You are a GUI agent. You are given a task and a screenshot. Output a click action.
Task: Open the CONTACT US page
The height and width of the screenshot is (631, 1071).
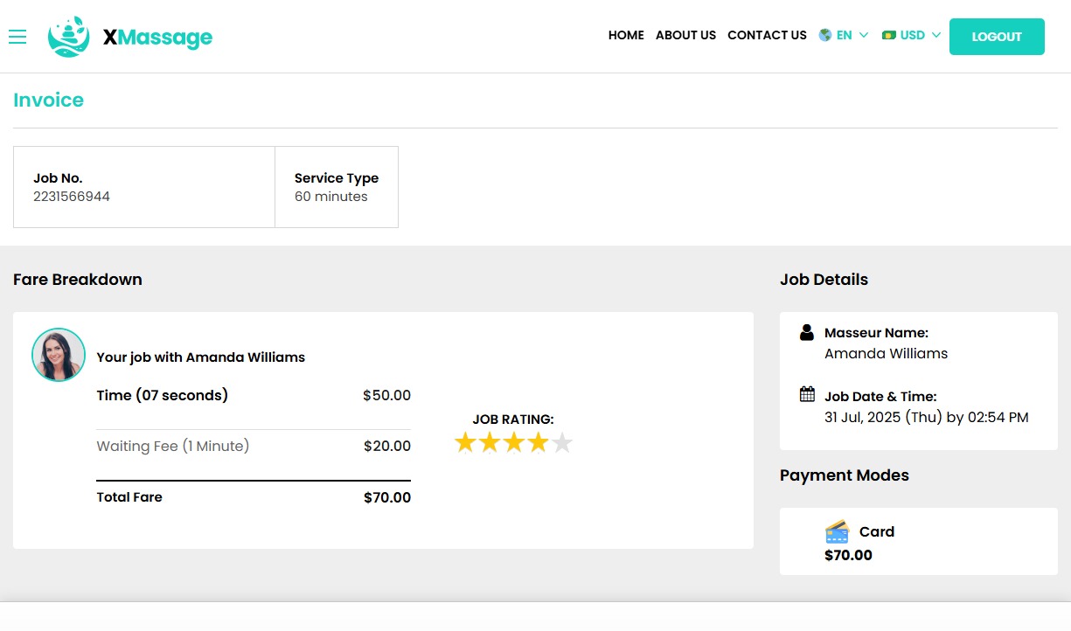(x=767, y=36)
